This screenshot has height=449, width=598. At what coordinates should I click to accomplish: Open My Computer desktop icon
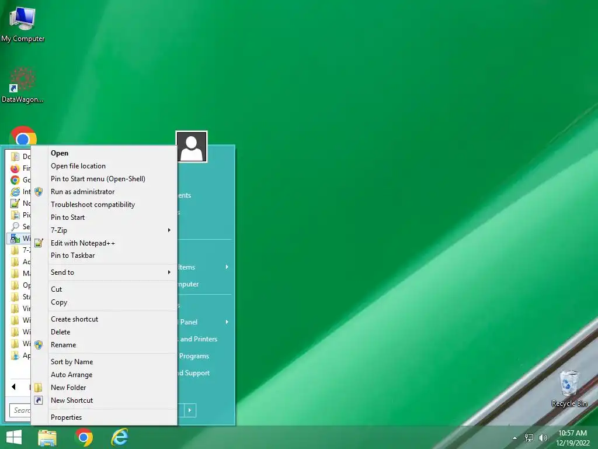[x=23, y=24]
